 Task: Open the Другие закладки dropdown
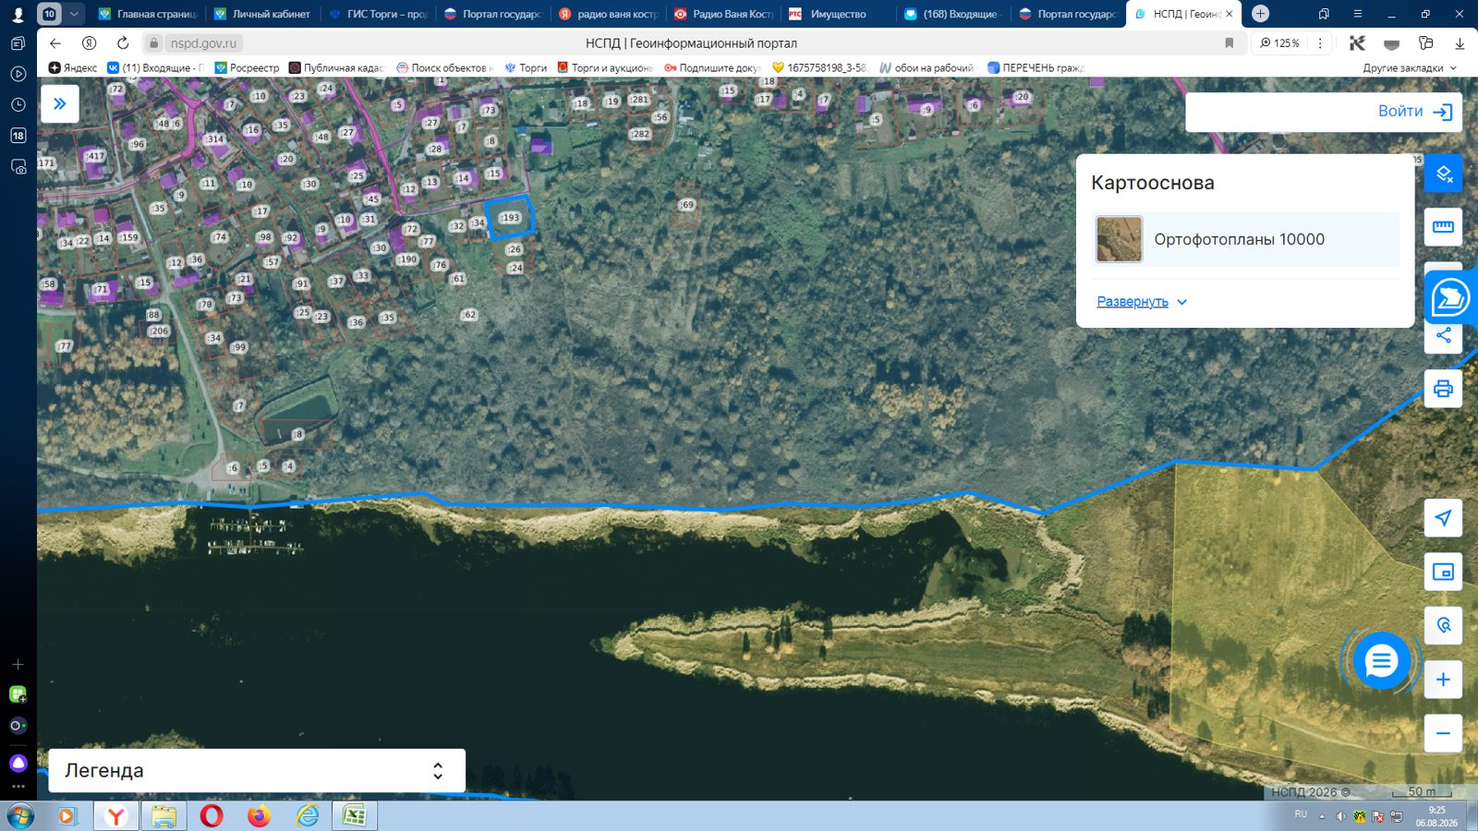click(x=1410, y=67)
